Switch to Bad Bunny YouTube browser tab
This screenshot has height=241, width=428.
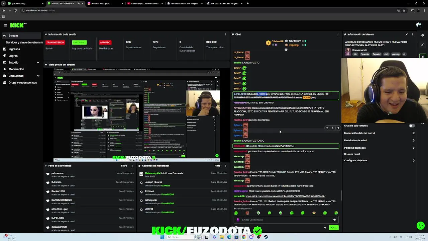point(144,3)
